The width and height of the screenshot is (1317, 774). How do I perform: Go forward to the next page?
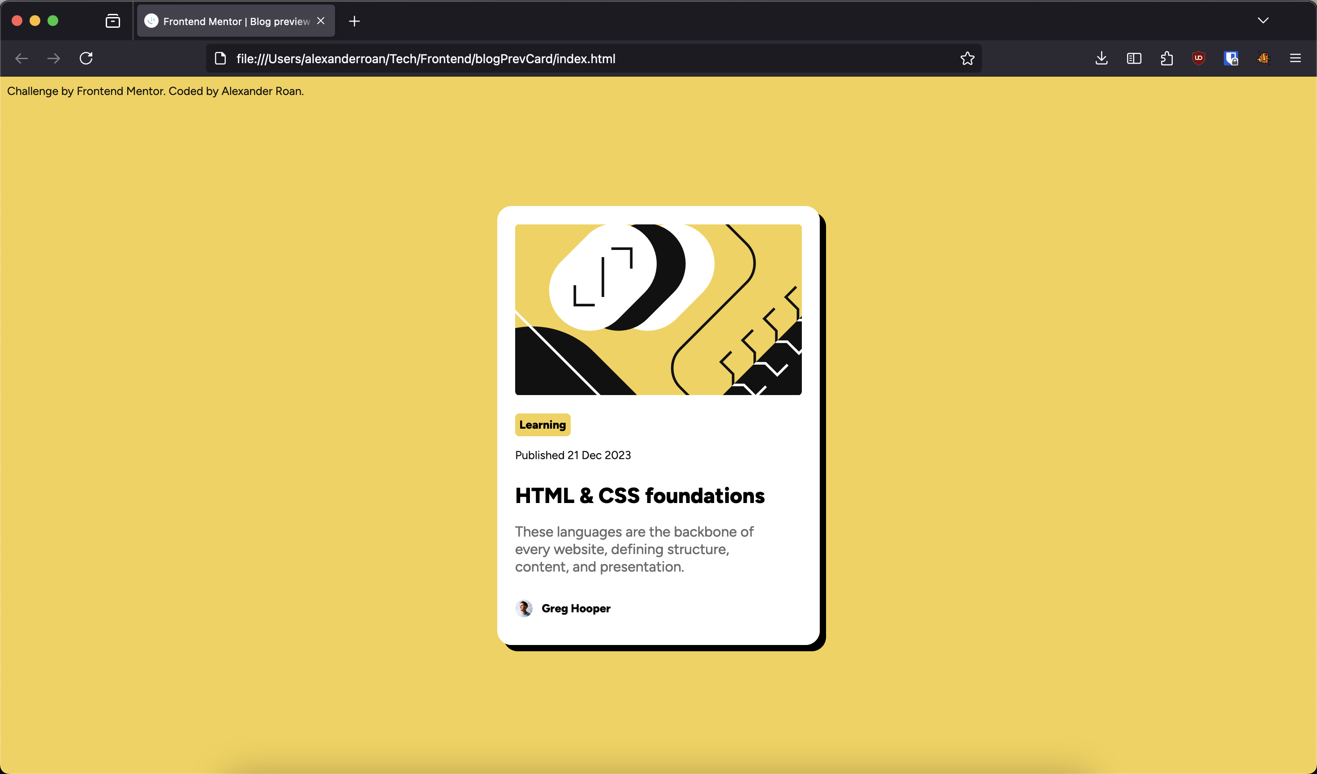pos(53,58)
